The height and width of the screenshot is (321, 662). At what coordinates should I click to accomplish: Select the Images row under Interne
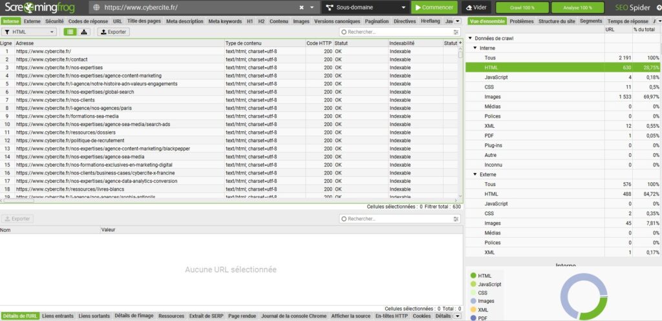[563, 97]
